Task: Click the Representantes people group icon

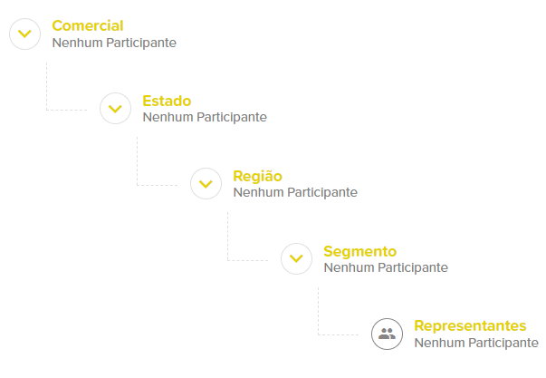Action: [387, 334]
